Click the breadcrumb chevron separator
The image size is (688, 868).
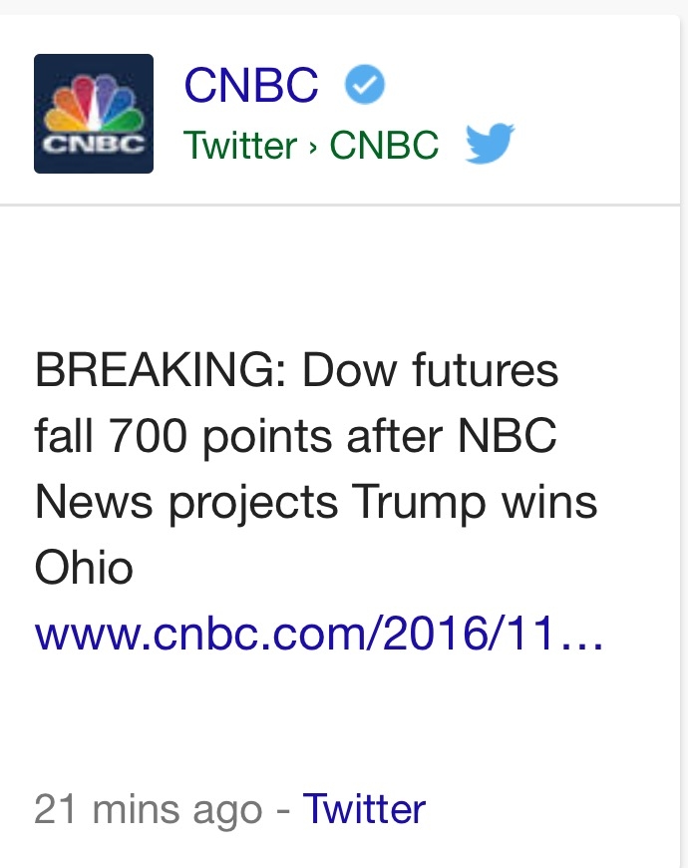coord(313,148)
